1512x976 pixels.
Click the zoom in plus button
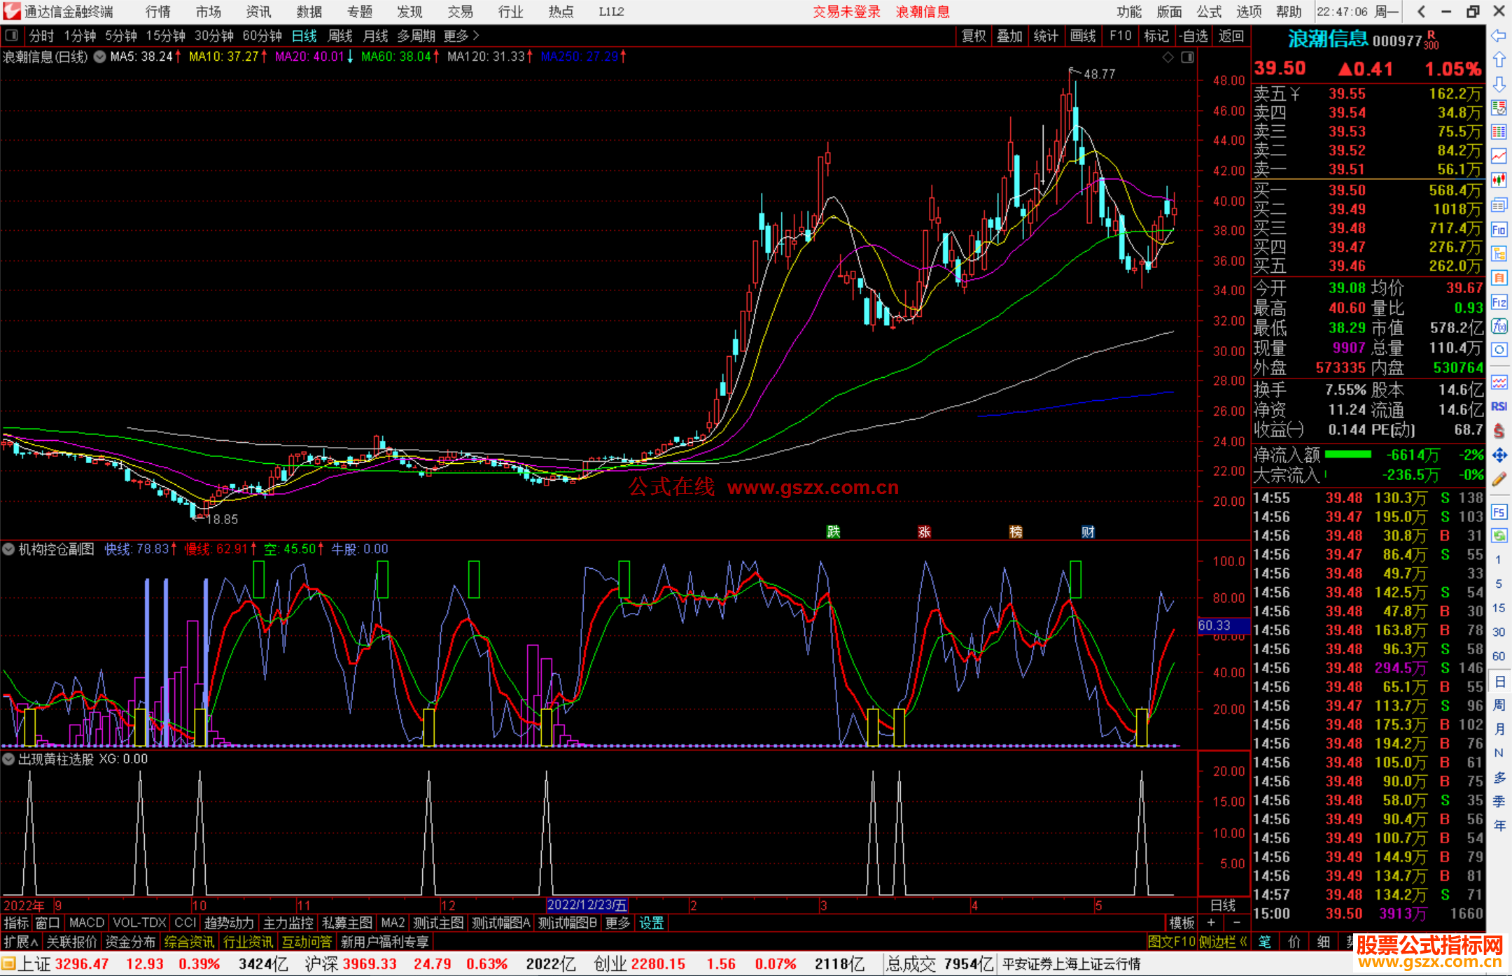click(x=1211, y=923)
